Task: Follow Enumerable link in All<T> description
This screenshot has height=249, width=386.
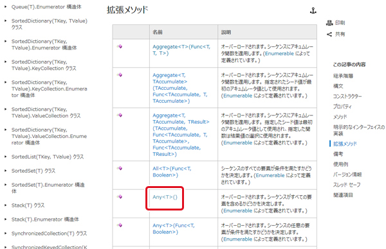Action: [x=270, y=175]
